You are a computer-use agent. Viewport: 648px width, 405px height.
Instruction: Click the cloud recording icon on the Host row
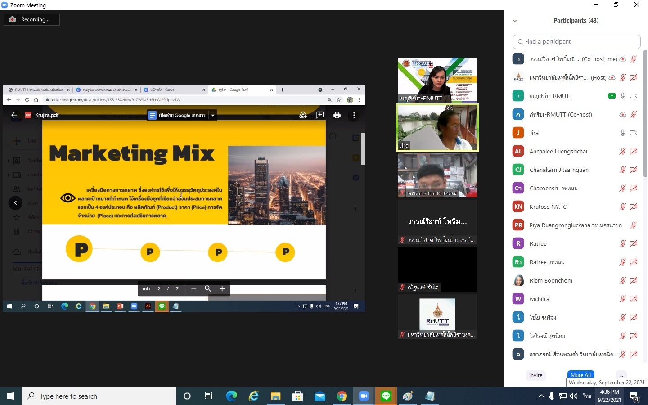coord(612,78)
